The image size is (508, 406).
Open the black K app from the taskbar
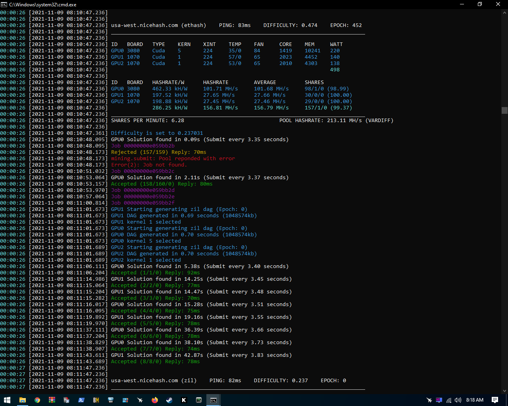(x=184, y=400)
